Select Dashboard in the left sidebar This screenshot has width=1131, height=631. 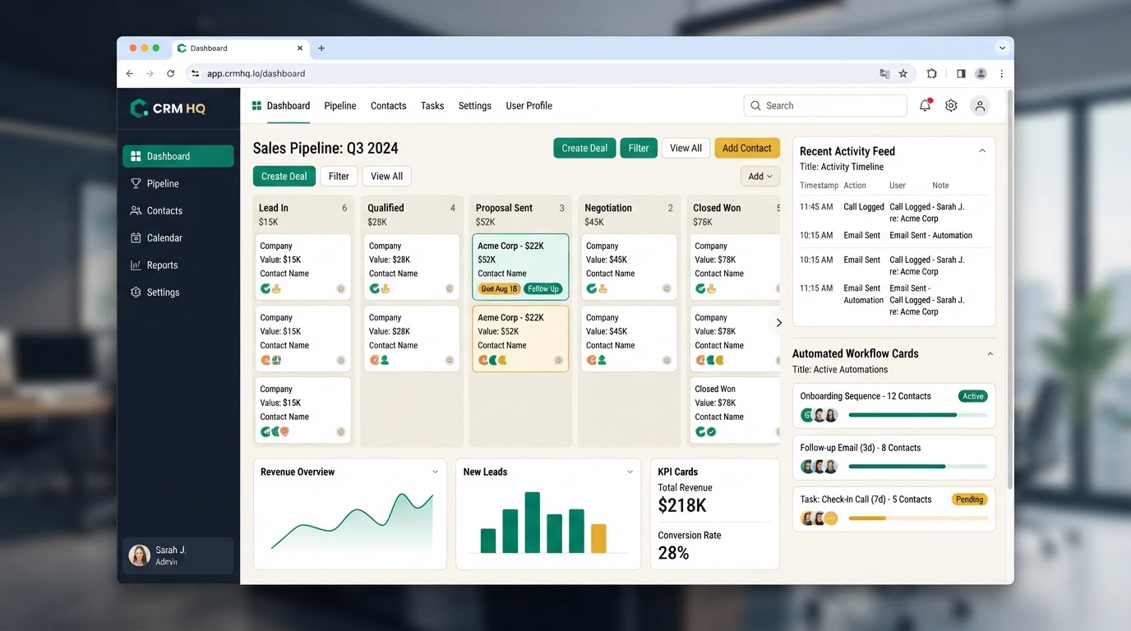point(178,156)
